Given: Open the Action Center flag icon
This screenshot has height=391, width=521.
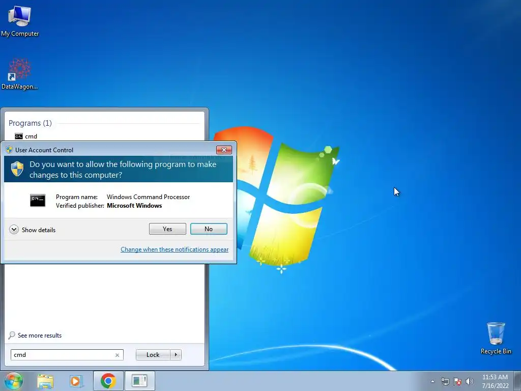Looking at the screenshot, I should tap(457, 381).
